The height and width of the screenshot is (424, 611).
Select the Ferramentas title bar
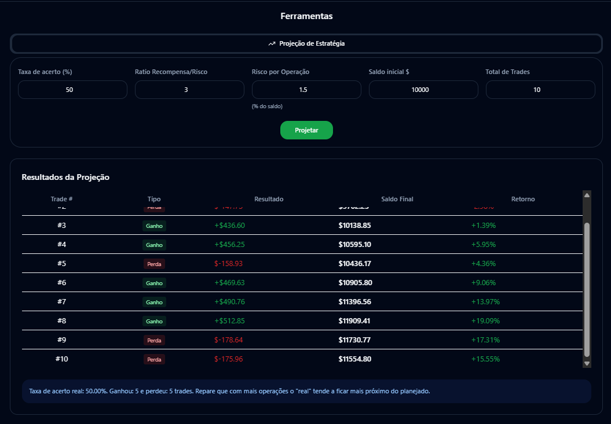pos(306,16)
